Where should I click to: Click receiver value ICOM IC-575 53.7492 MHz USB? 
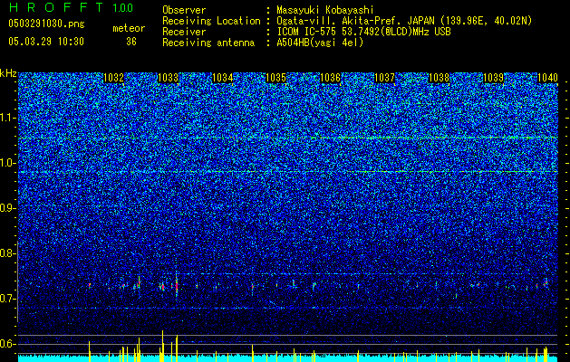363,32
